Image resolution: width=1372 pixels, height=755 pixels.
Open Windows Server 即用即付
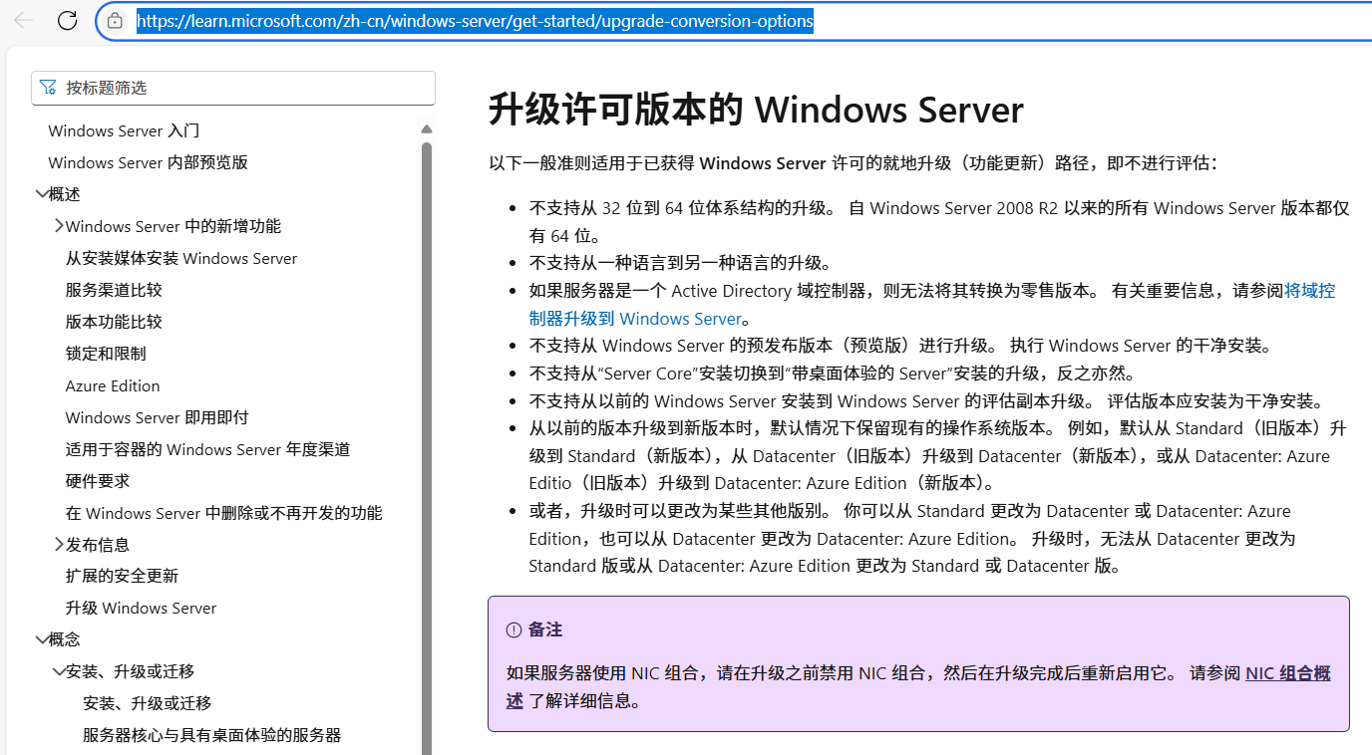pyautogui.click(x=158, y=417)
